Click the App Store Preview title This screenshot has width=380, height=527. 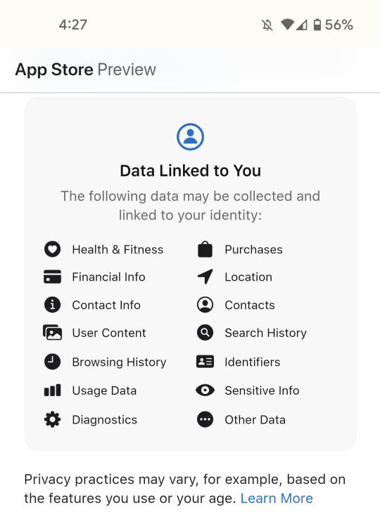pyautogui.click(x=85, y=70)
